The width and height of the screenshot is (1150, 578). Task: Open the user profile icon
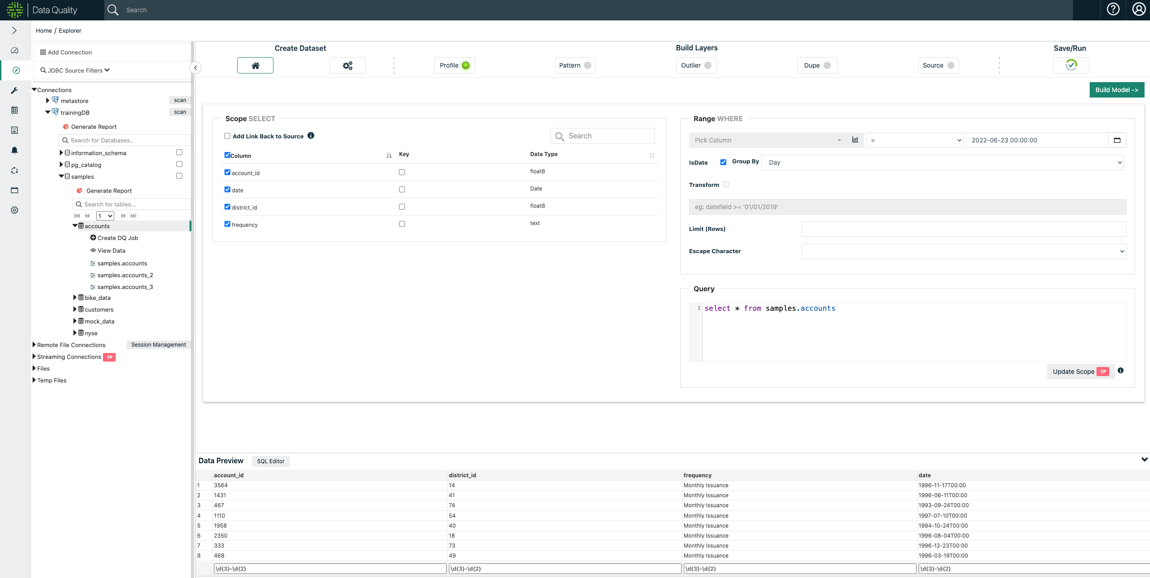pos(1139,10)
